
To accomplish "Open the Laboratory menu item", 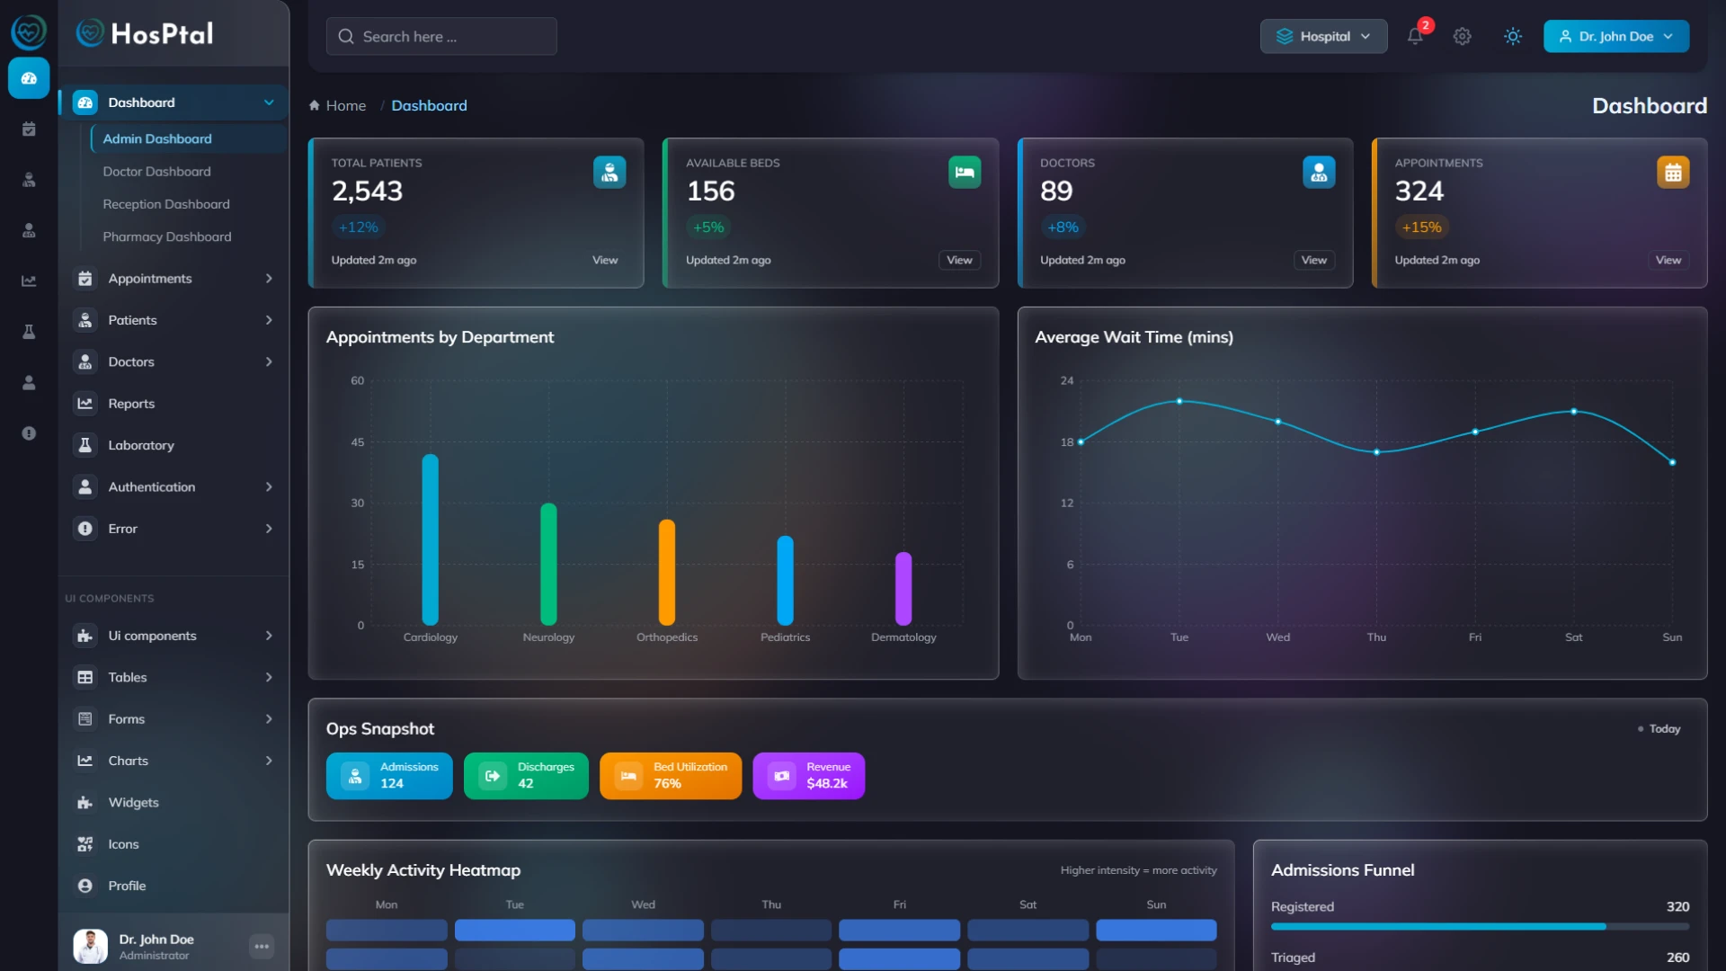I will click(x=173, y=445).
